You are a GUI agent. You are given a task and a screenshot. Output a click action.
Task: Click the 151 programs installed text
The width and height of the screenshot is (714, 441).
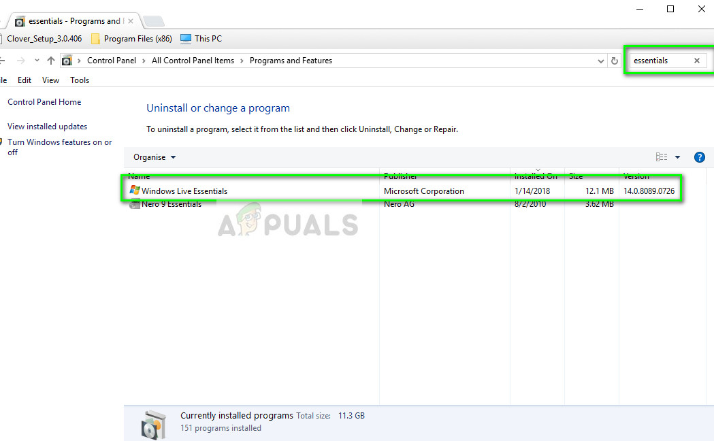click(x=221, y=428)
